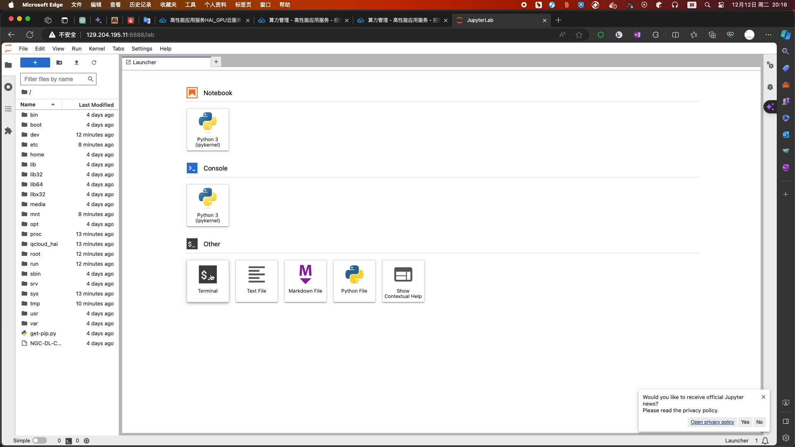The height and width of the screenshot is (447, 795).
Task: Open privacy policy link
Action: 712,422
